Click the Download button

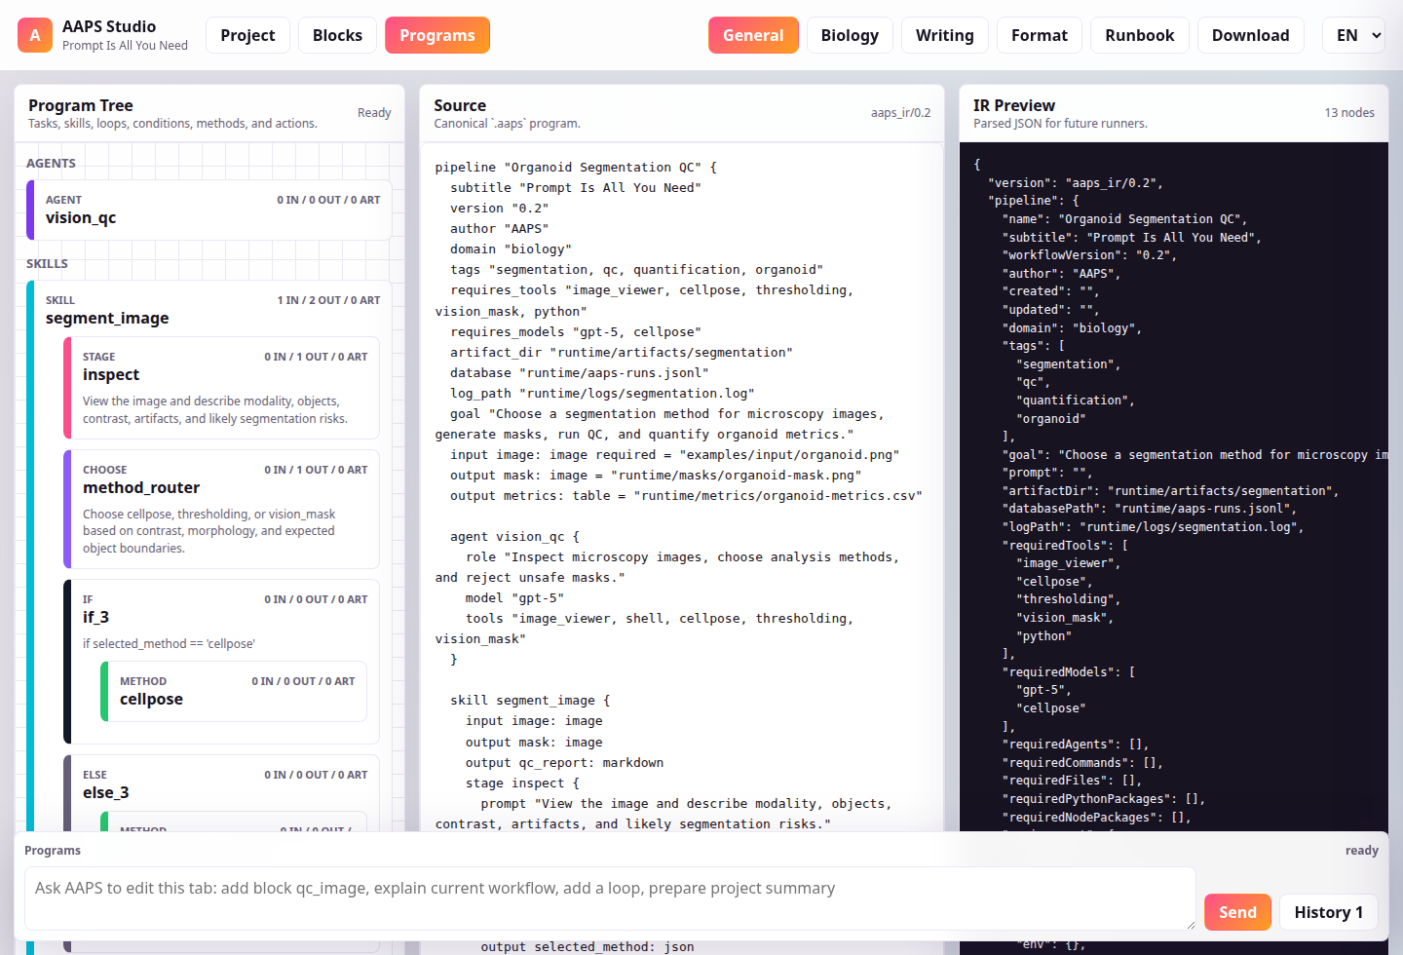1251,35
